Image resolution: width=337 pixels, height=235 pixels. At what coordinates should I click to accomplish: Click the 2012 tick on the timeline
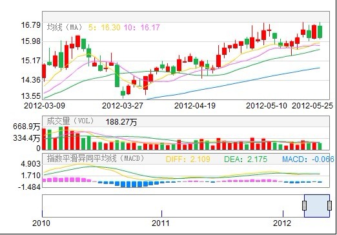coord(283,214)
